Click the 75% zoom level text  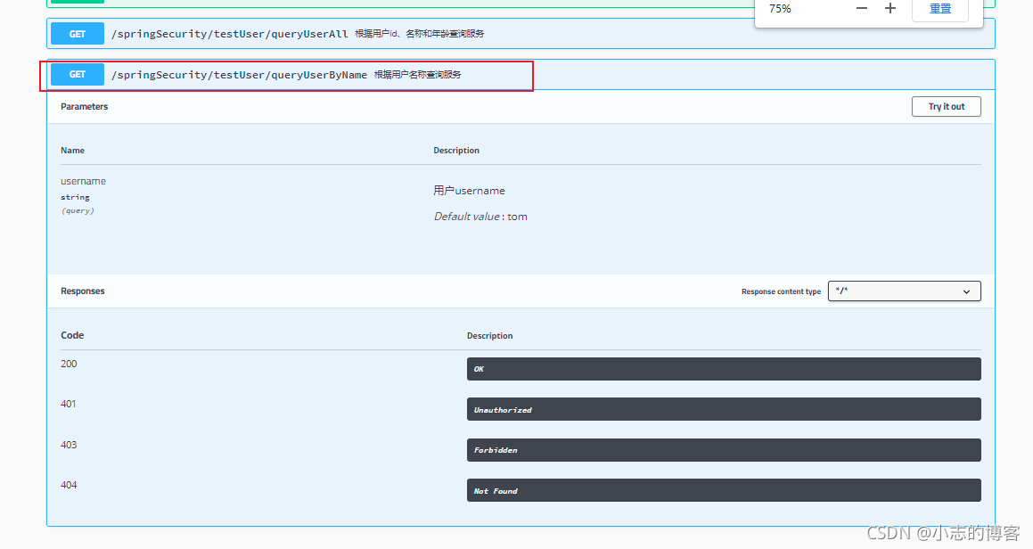tap(780, 9)
